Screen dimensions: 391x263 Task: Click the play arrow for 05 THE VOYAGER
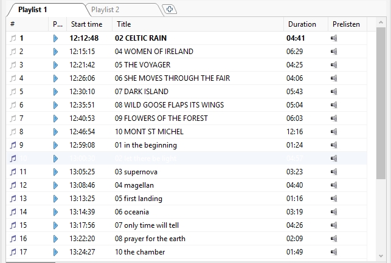[x=56, y=65]
